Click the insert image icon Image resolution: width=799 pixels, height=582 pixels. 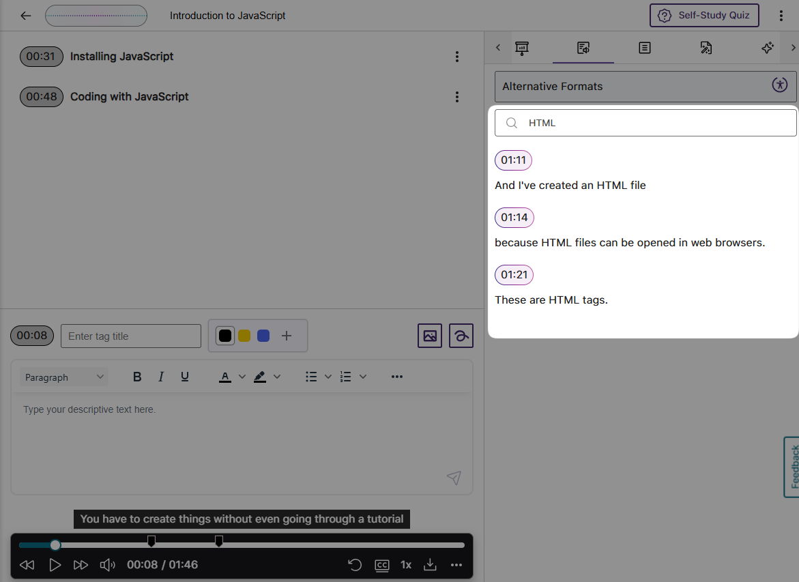(x=430, y=336)
